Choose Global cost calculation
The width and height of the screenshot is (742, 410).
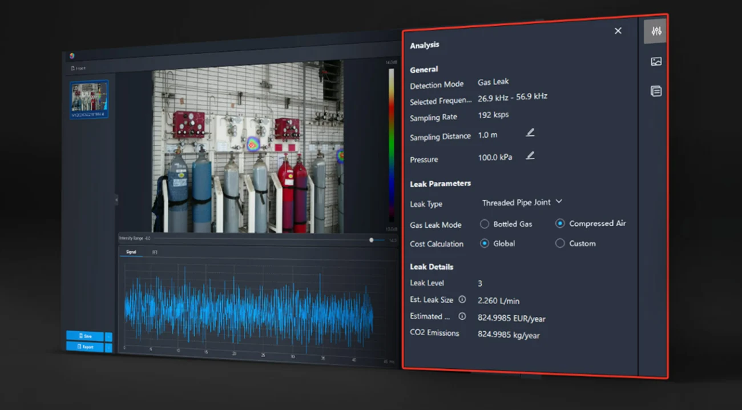485,243
